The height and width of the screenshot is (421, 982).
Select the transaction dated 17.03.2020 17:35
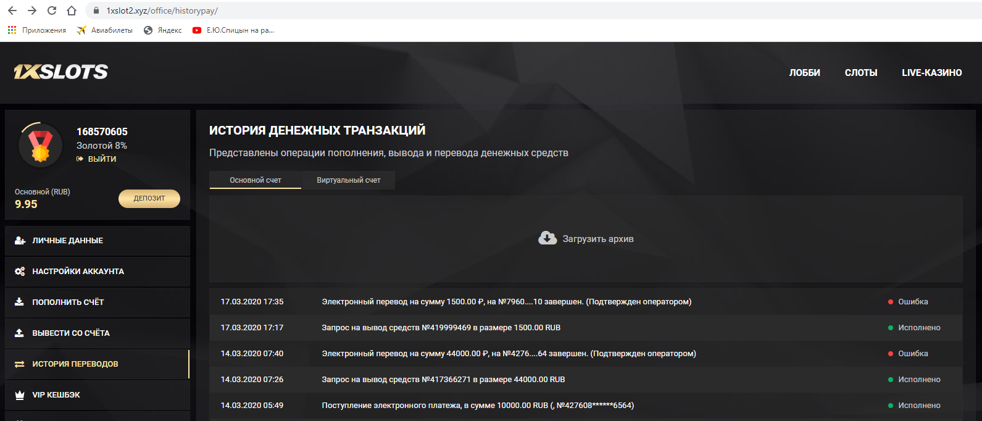point(586,302)
